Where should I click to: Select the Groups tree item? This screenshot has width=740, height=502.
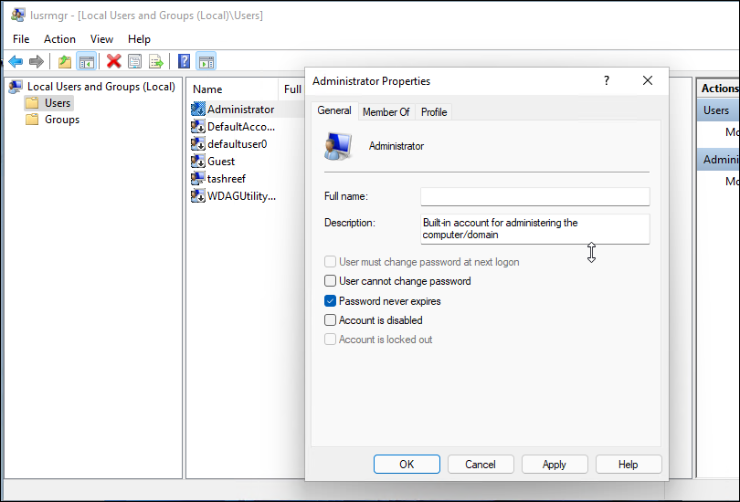tap(62, 120)
